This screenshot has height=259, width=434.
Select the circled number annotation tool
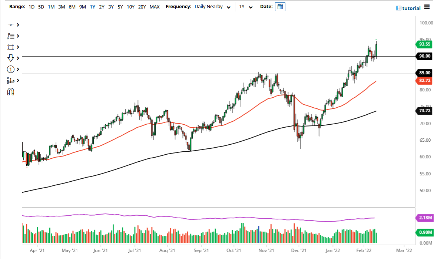click(11, 69)
